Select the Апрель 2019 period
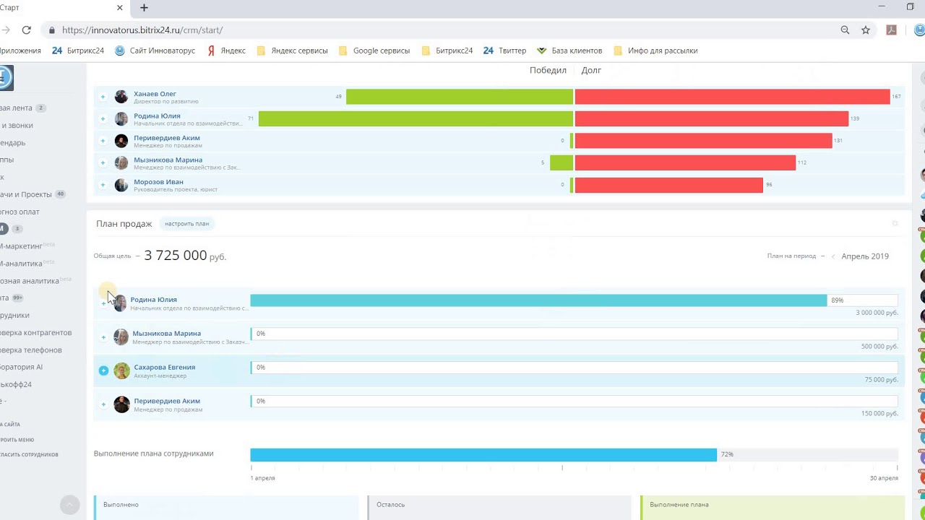925x520 pixels. pyautogui.click(x=865, y=256)
